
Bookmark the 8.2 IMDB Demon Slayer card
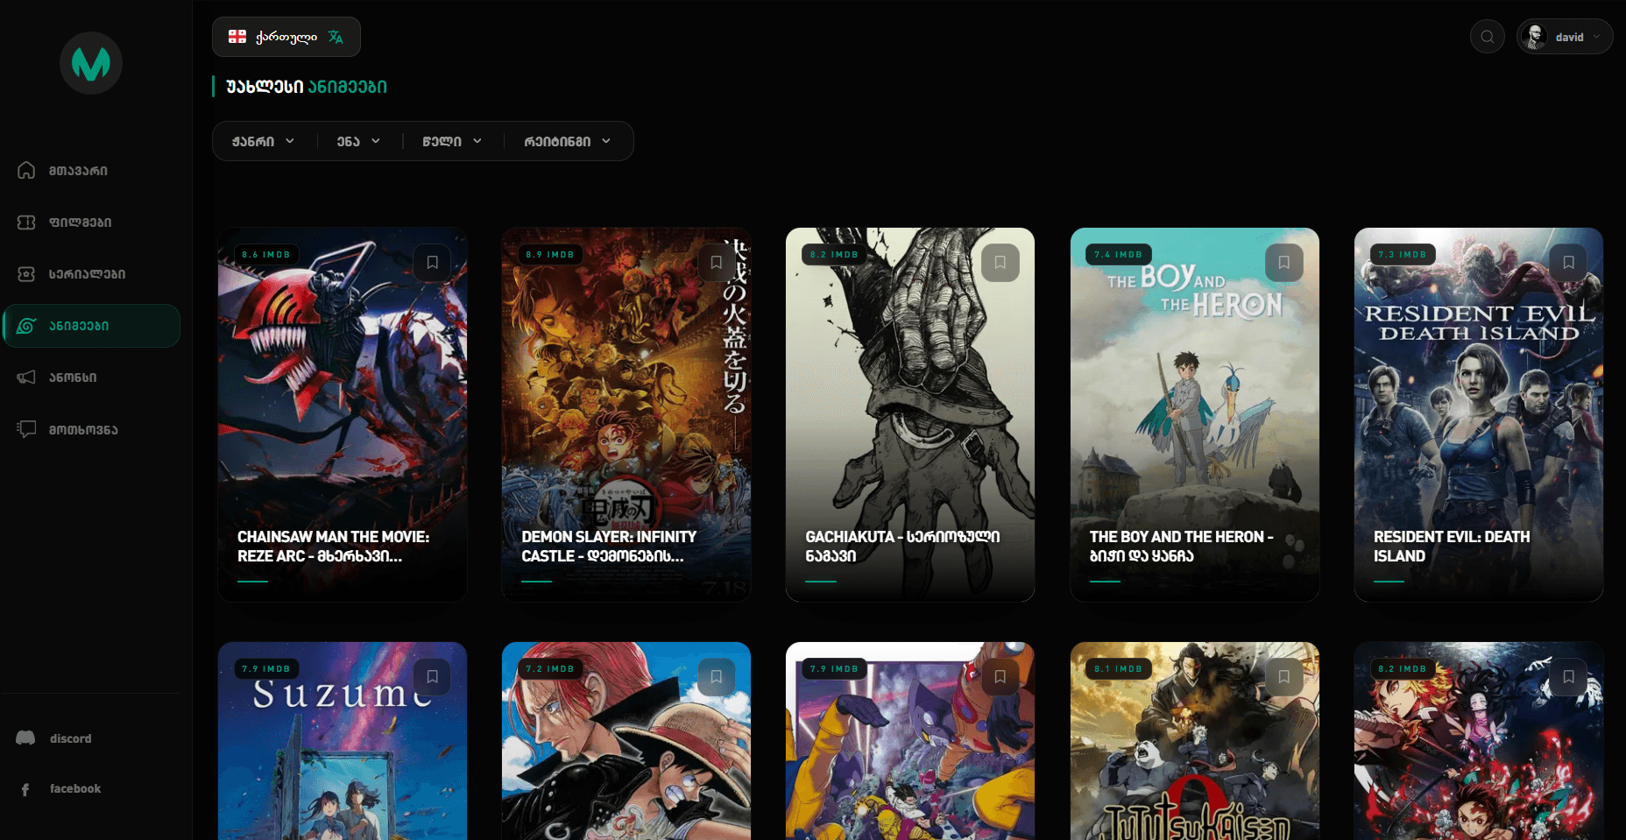pyautogui.click(x=1568, y=676)
